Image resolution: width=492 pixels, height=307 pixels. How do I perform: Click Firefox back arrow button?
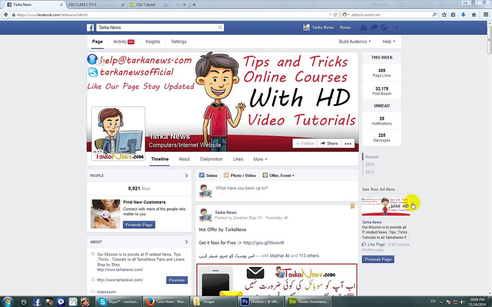[x=6, y=14]
